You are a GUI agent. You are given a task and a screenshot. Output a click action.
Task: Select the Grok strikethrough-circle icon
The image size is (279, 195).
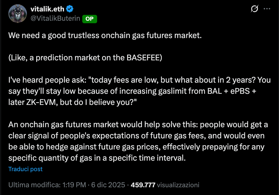[254, 9]
